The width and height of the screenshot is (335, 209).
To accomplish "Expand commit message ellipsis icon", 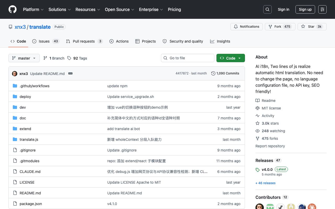I will click(70, 73).
